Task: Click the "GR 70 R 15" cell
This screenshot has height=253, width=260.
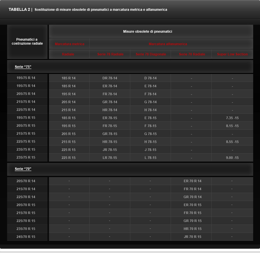Action: [x=193, y=221]
